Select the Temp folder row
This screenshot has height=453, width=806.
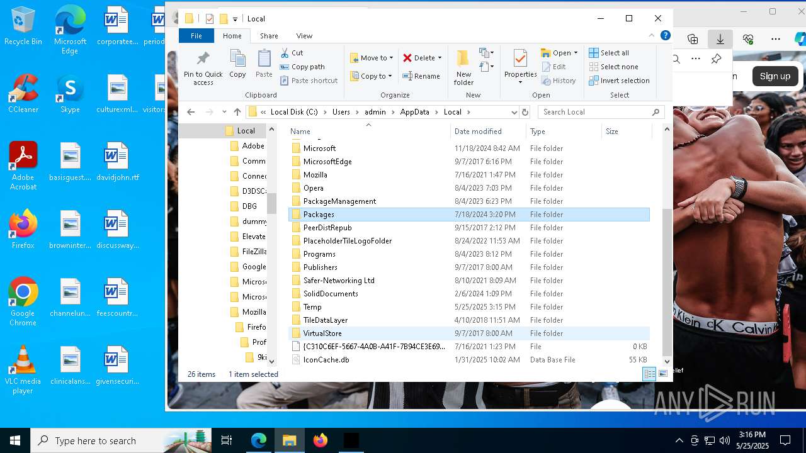tap(468, 307)
